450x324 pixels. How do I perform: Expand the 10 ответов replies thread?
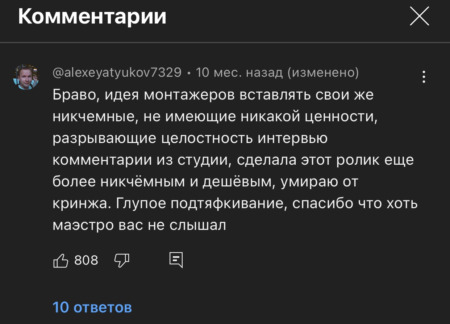tap(92, 307)
